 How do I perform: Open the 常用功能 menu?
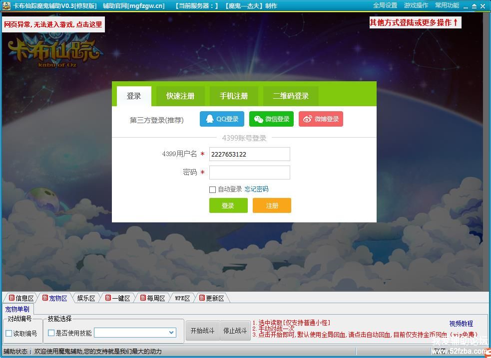coord(447,5)
